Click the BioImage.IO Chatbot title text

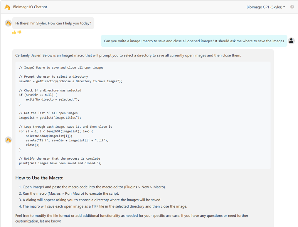click(30, 7)
